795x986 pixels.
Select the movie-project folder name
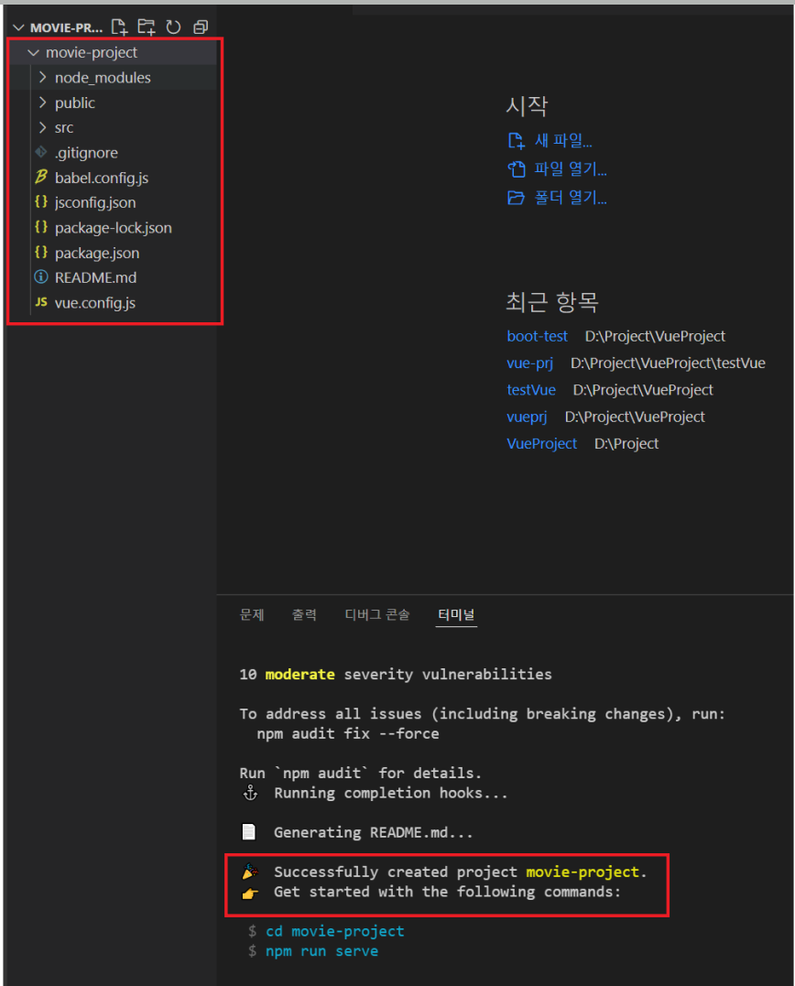tap(92, 53)
